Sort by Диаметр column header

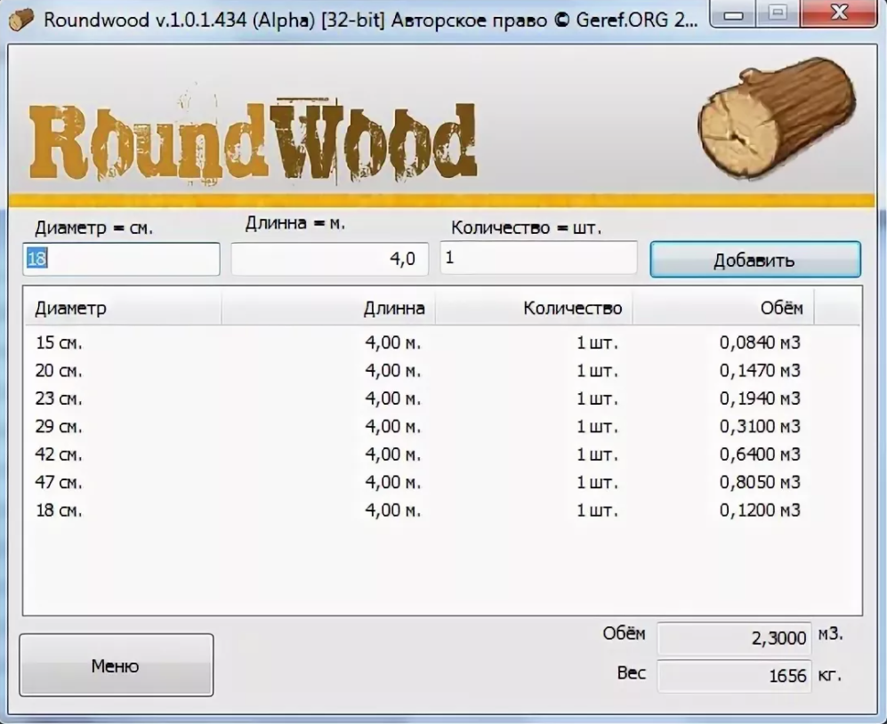tap(121, 309)
